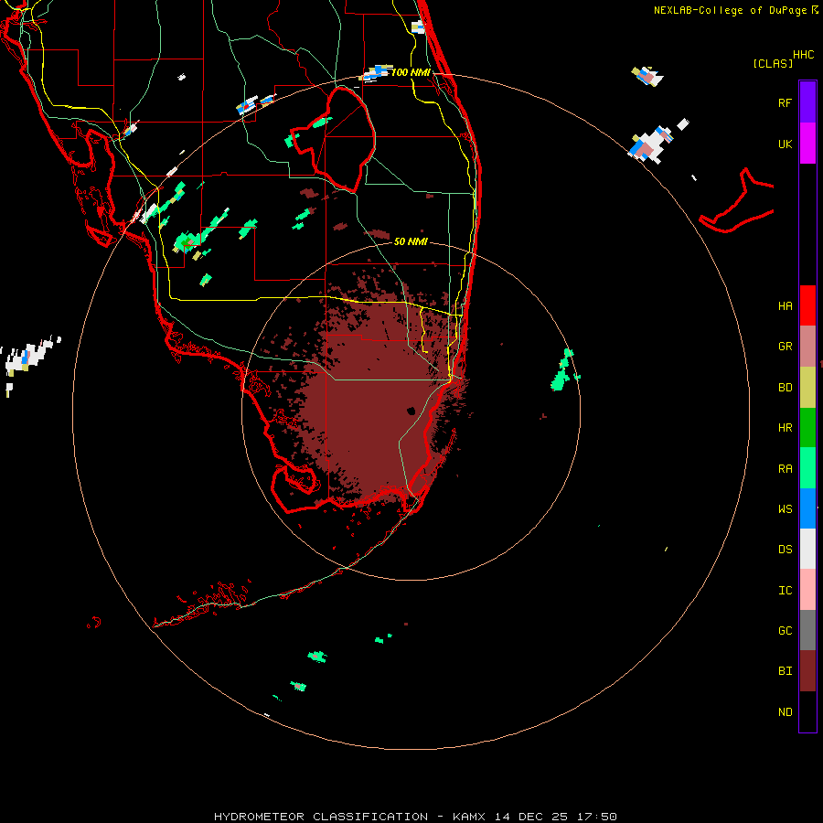Click the ND legend label
The image size is (823, 823).
coord(785,712)
